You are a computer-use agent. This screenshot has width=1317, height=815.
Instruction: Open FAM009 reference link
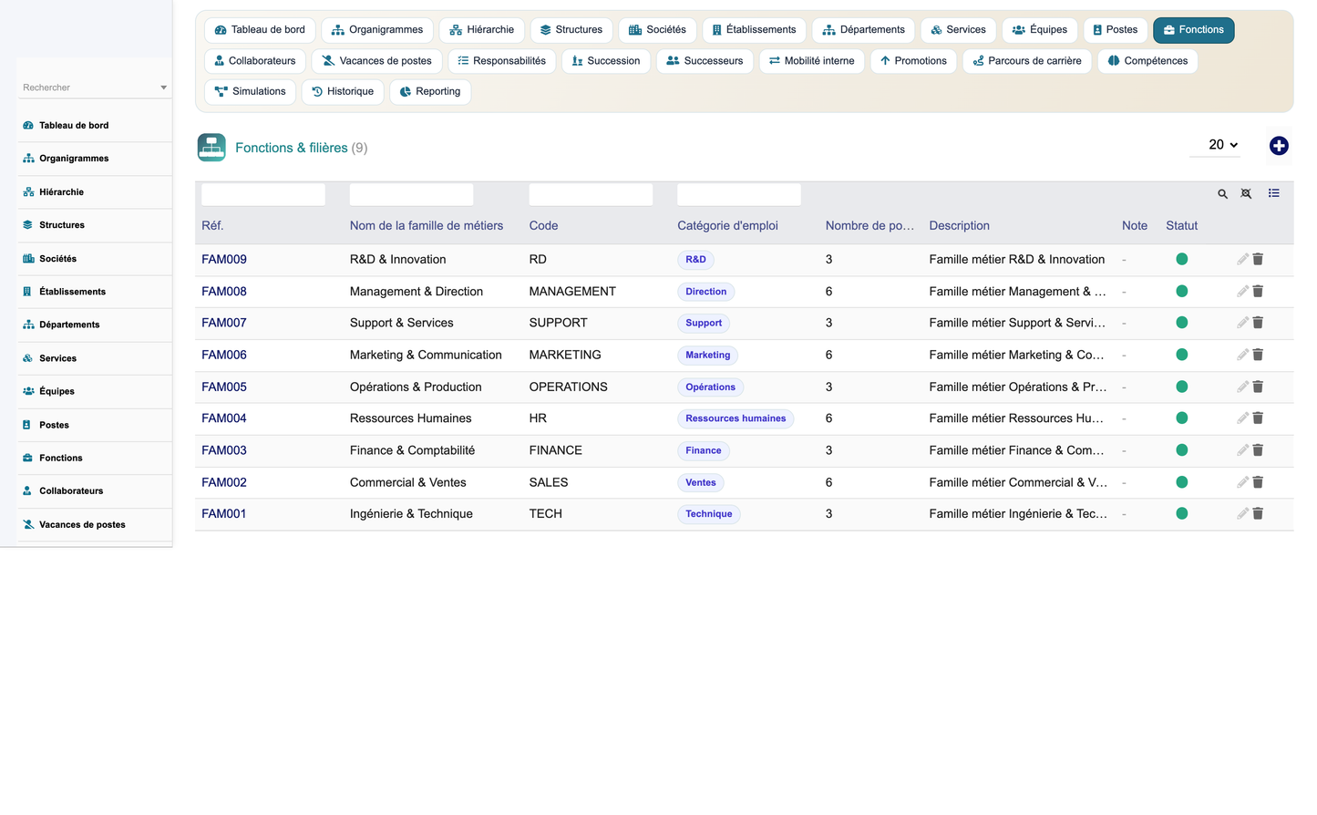[224, 260]
